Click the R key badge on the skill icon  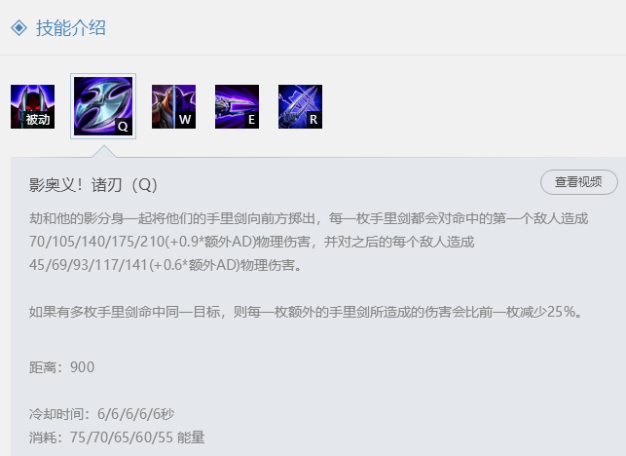pyautogui.click(x=313, y=120)
